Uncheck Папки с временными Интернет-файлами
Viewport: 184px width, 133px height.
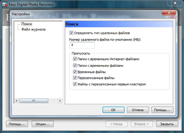(x=75, y=59)
